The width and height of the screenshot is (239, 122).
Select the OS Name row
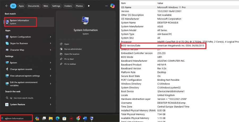tap(180, 7)
